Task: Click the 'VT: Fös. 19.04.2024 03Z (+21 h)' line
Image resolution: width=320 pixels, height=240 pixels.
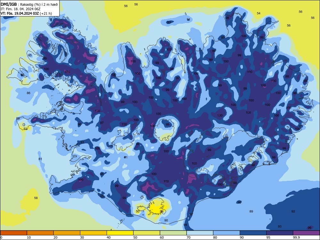Action: click(x=26, y=13)
